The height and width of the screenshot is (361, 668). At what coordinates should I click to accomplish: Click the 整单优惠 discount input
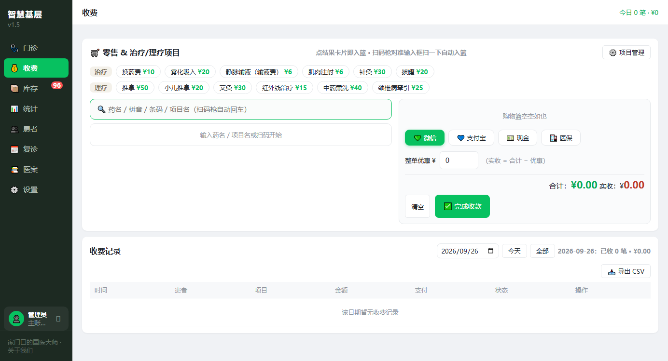[459, 160]
